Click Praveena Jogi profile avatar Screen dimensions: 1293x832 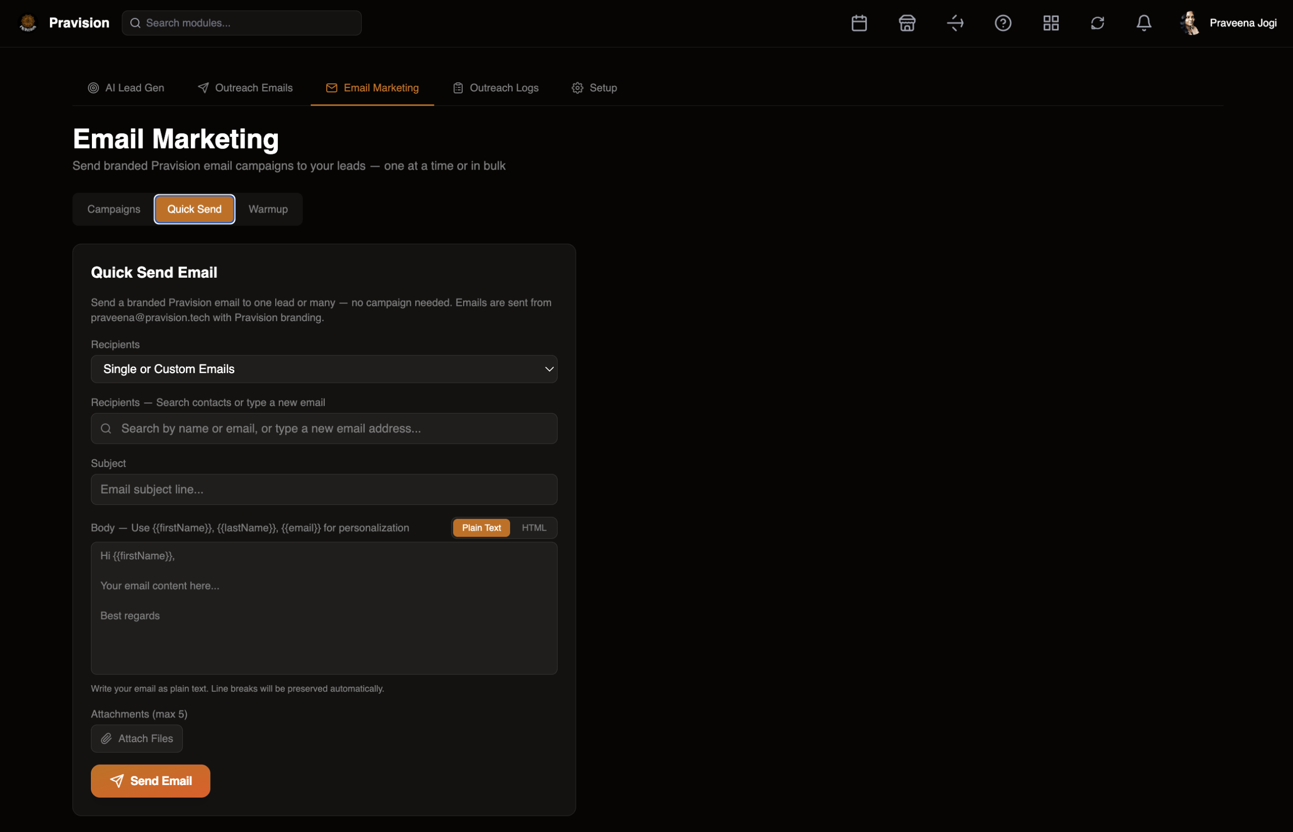[x=1190, y=23]
